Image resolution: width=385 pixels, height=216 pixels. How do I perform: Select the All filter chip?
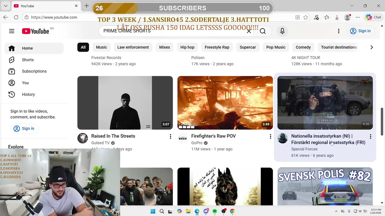tap(83, 47)
